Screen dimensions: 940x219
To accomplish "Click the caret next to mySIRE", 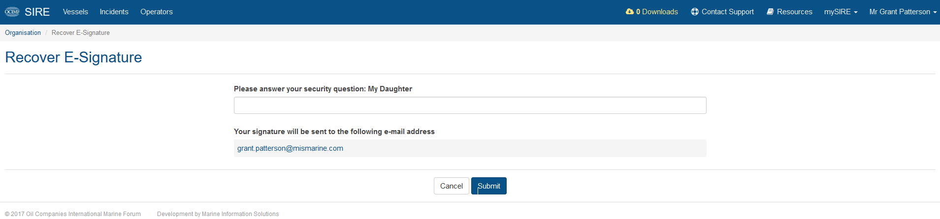I will click(856, 12).
